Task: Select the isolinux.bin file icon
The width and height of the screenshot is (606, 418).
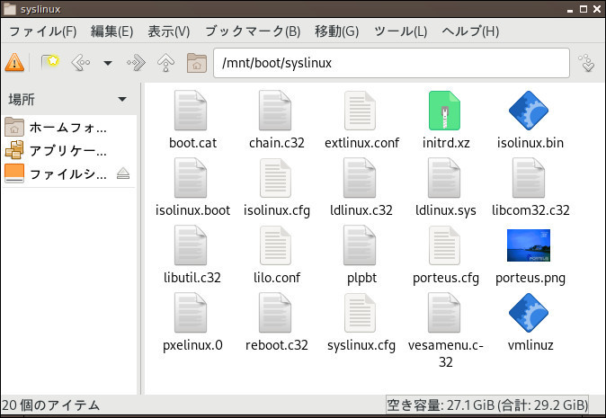Action: point(529,110)
